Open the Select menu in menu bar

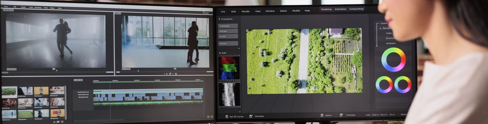[x=283, y=11]
